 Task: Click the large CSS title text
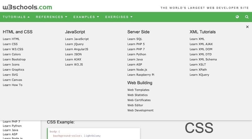pos(199,128)
